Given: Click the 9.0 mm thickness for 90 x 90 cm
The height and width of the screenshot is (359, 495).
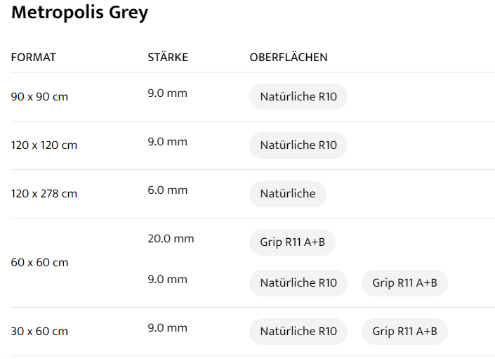Looking at the screenshot, I should (168, 93).
